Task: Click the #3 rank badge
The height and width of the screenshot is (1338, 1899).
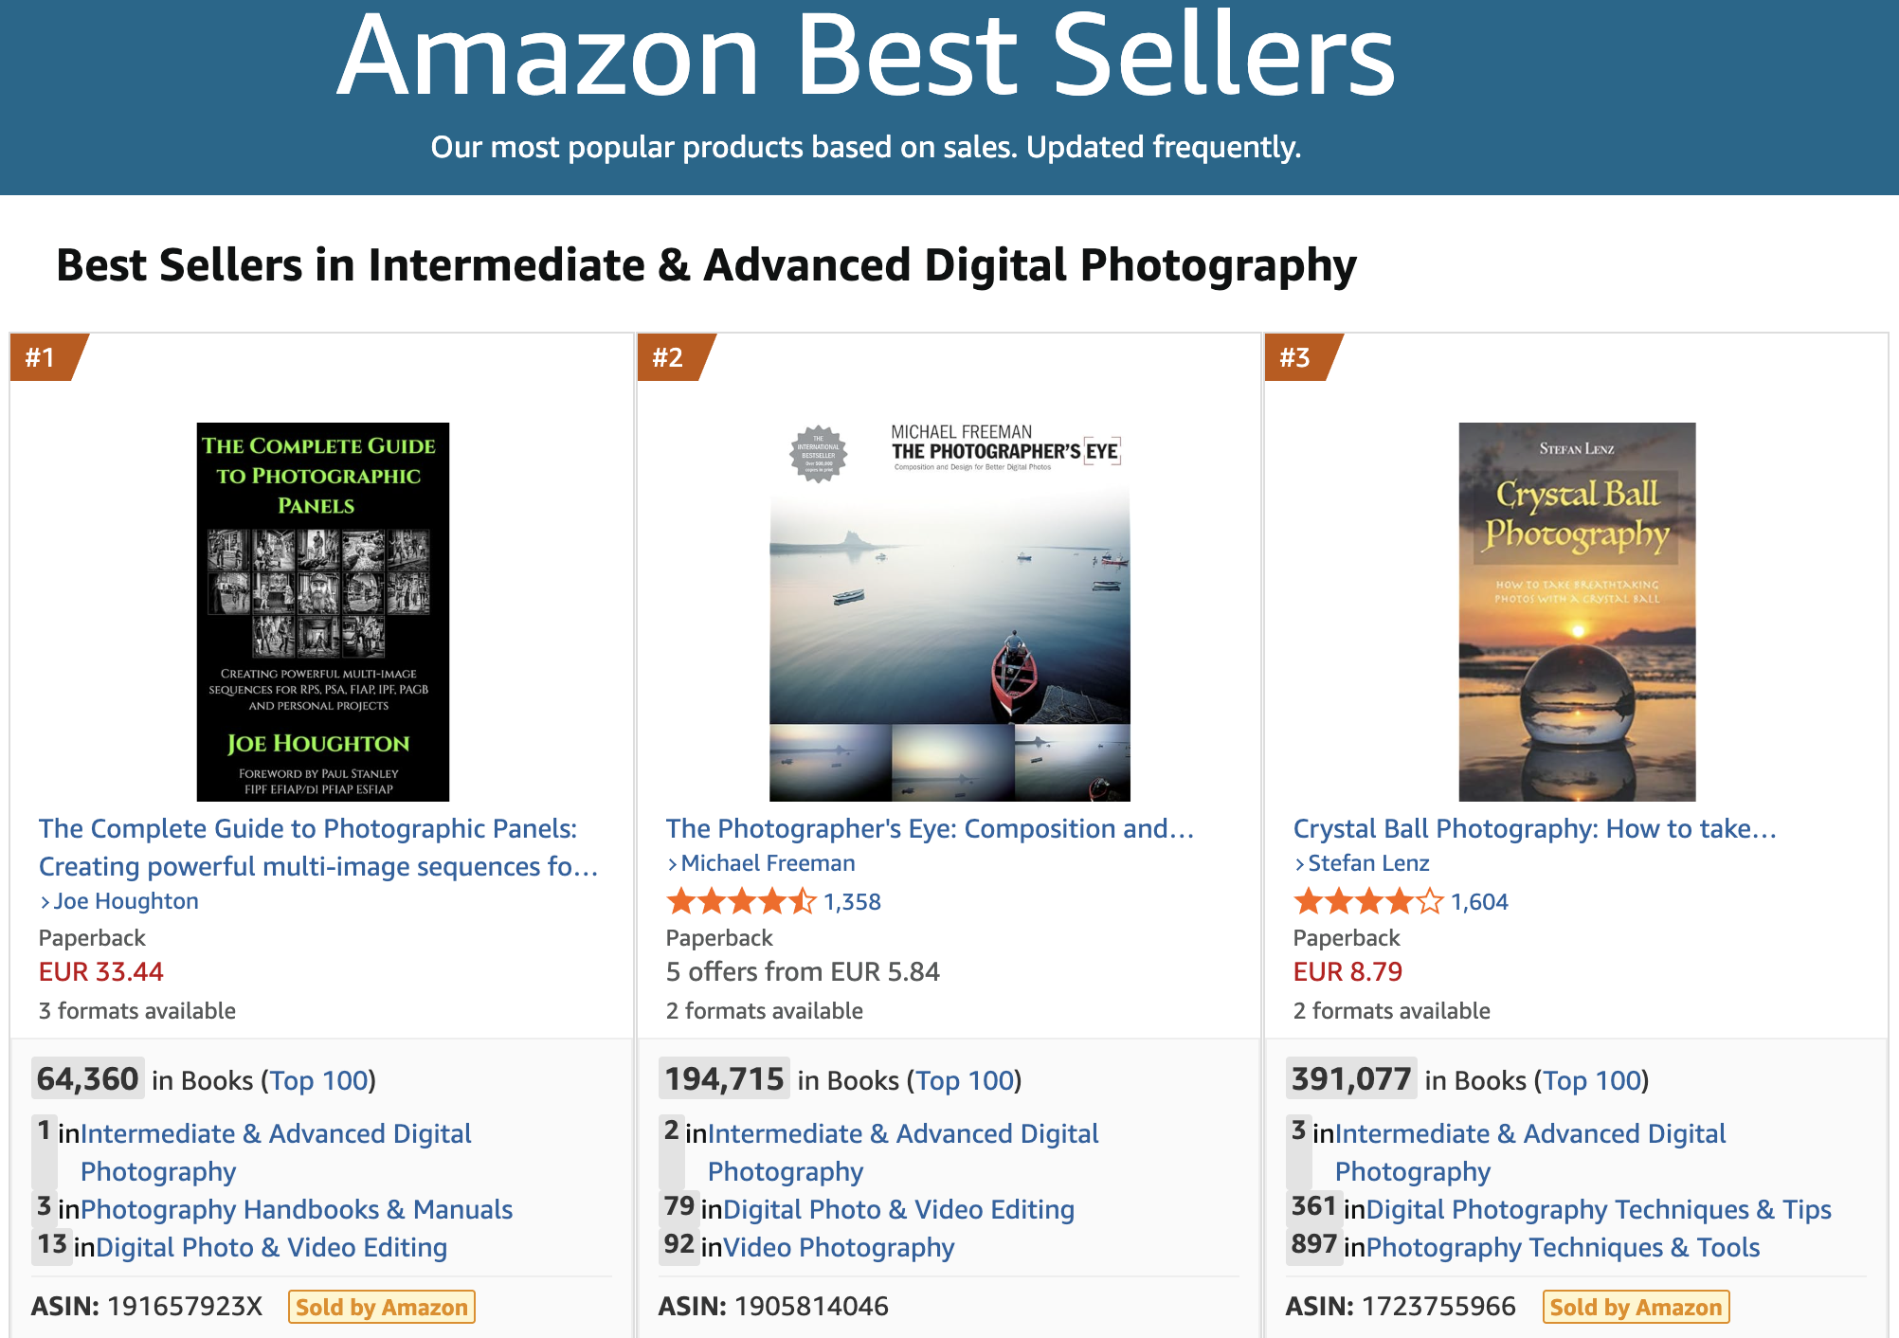Action: (1300, 357)
